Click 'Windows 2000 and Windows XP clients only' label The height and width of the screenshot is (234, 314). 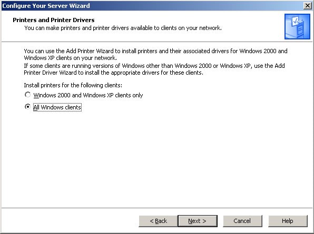click(88, 95)
